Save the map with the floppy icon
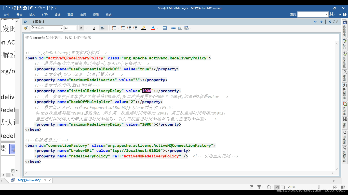The height and width of the screenshot is (195, 348). pyautogui.click(x=19, y=8)
